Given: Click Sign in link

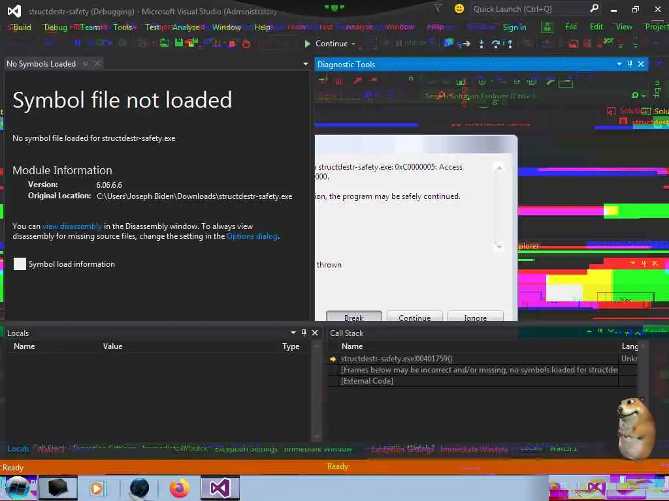Looking at the screenshot, I should click(514, 27).
